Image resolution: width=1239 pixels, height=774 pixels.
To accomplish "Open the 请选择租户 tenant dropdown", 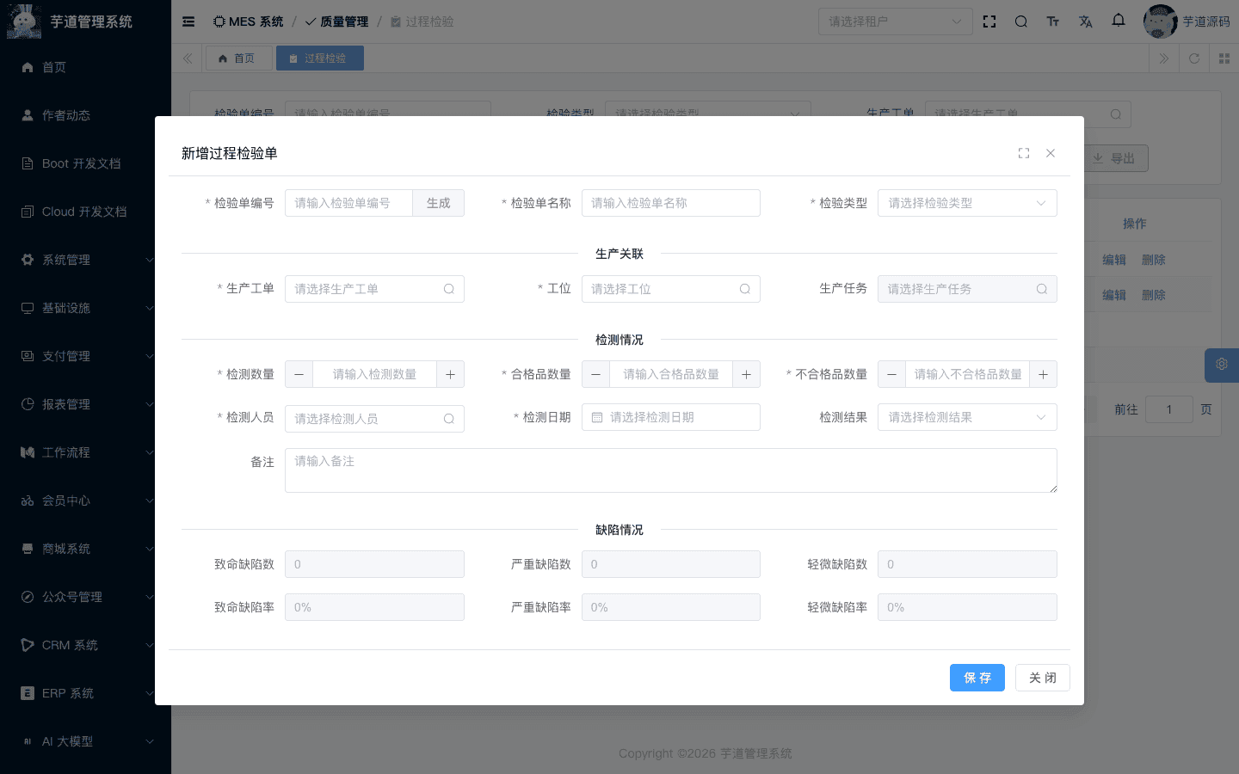I will (x=895, y=21).
